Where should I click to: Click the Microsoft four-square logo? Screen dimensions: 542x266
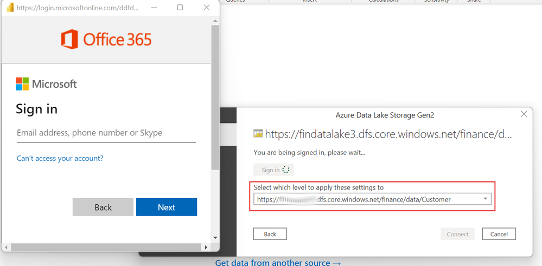22,84
